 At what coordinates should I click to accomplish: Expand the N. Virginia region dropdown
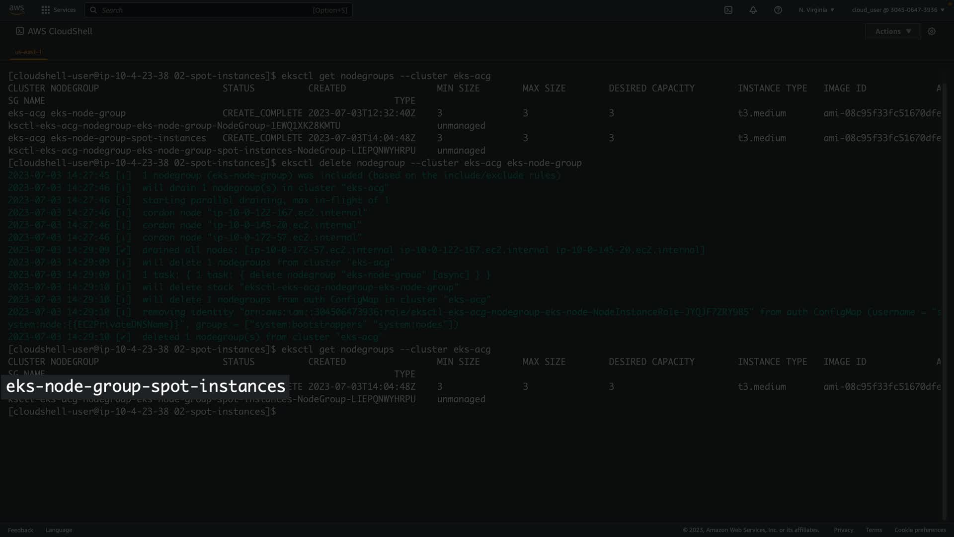[816, 10]
